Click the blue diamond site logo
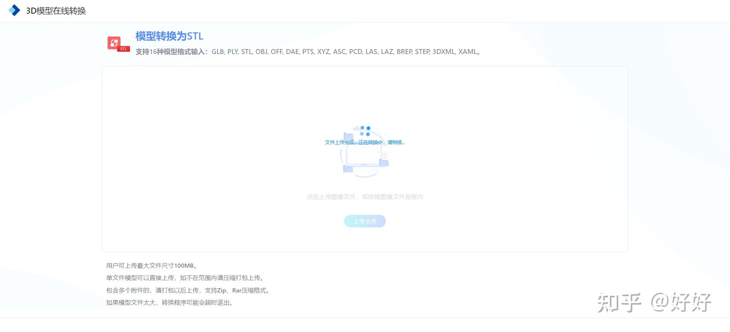The height and width of the screenshot is (332, 730). pyautogui.click(x=14, y=11)
